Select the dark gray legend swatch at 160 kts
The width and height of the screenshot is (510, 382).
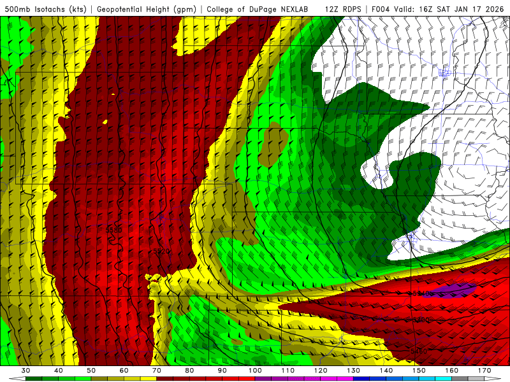[x=460, y=379]
